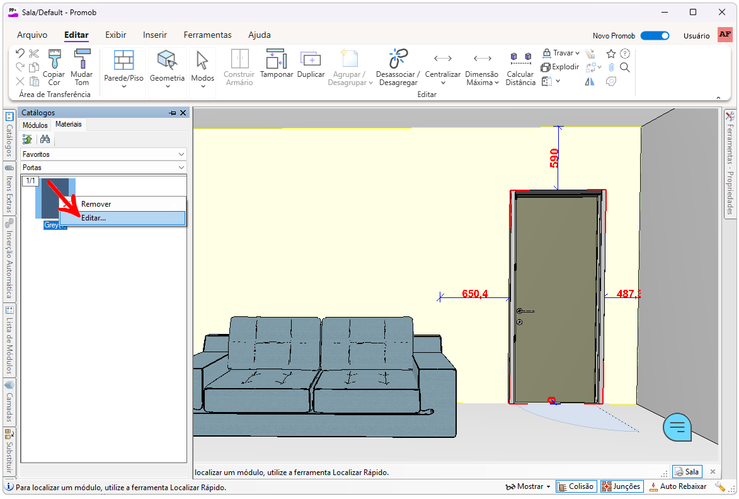Click the blue chat assistant bubble
This screenshot has width=739, height=499.
[677, 427]
